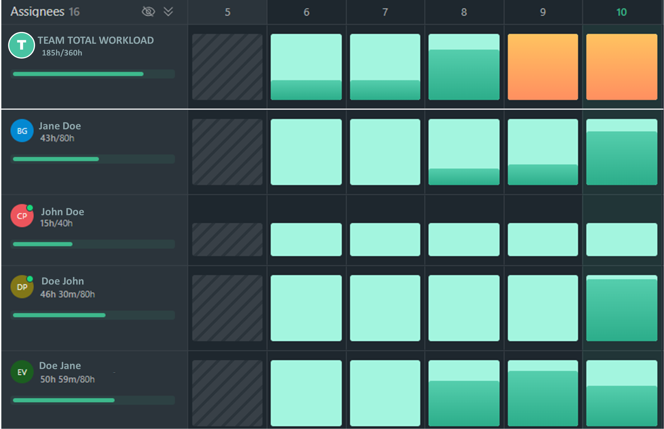664x429 pixels.
Task: Open Doe Jane's workload cell day 8
Action: [464, 393]
